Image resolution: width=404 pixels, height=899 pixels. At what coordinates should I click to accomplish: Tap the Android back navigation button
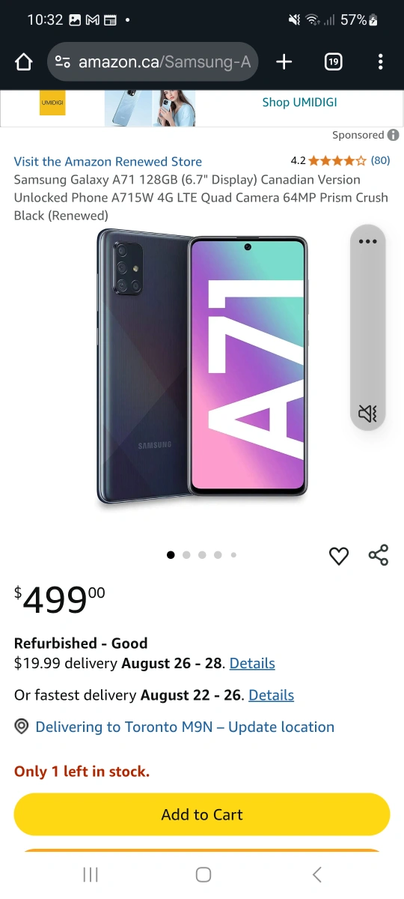coord(317,874)
